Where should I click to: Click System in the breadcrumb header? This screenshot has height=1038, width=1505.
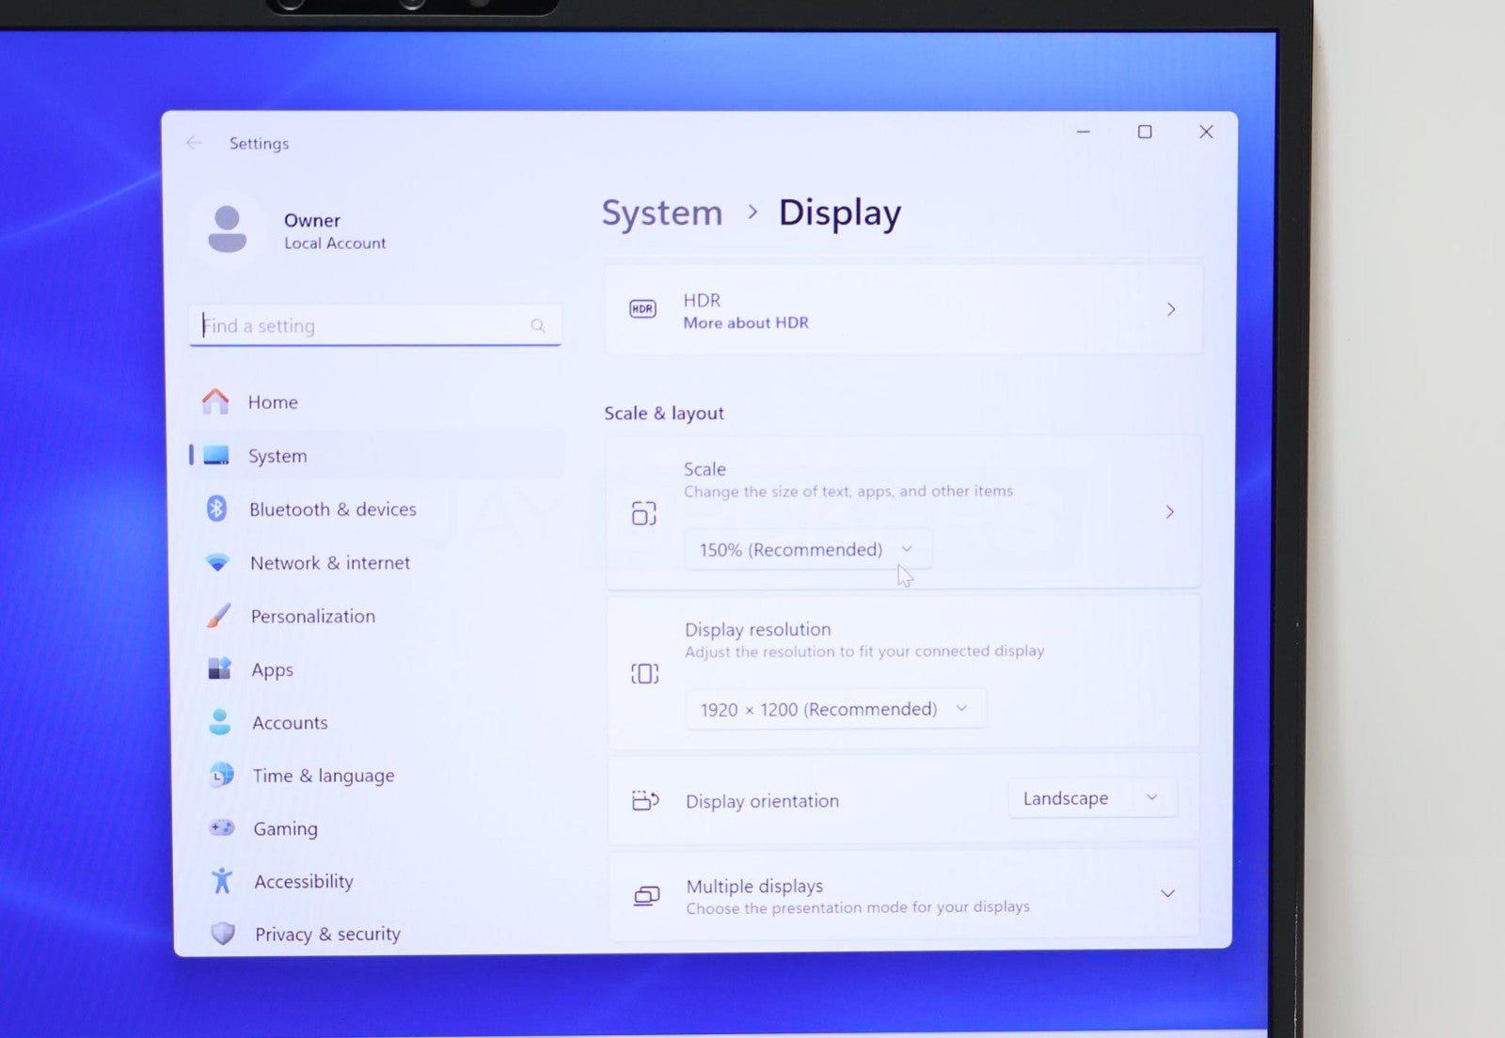coord(662,213)
